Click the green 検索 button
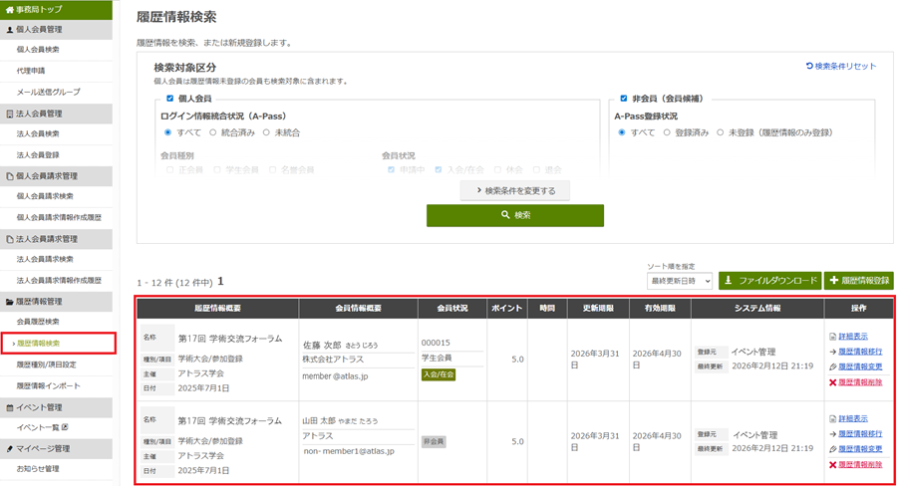897x486 pixels. (x=515, y=215)
